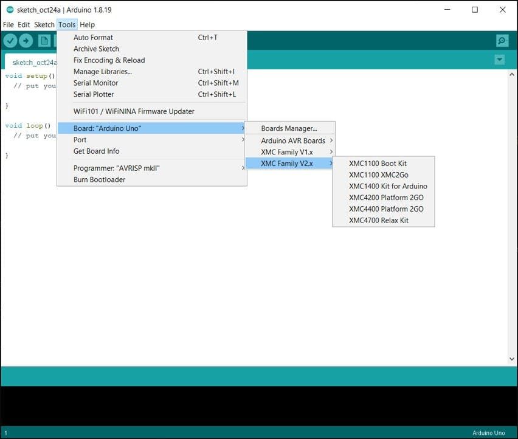Select Auto Format from the Tools menu

click(93, 37)
